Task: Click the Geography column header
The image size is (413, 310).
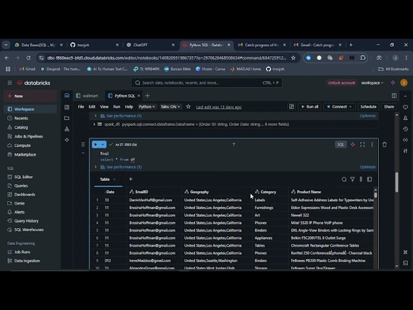Action: [217, 192]
